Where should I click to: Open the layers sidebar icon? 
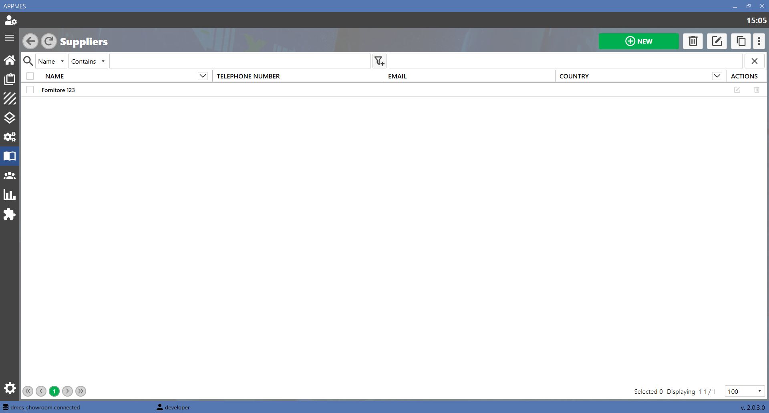(10, 118)
